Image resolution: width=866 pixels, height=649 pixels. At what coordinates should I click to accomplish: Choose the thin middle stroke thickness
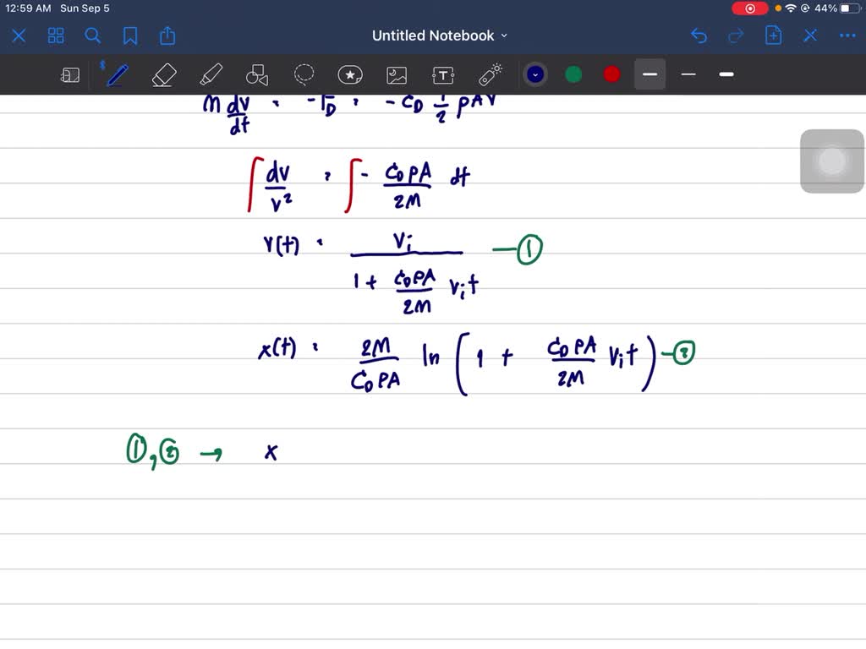click(688, 74)
